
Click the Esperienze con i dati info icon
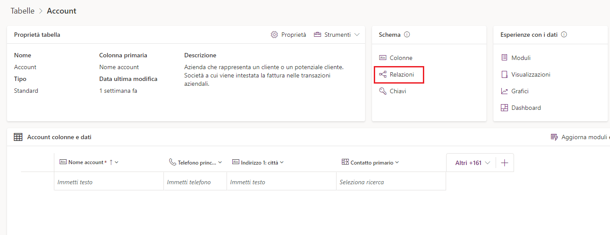pyautogui.click(x=564, y=35)
